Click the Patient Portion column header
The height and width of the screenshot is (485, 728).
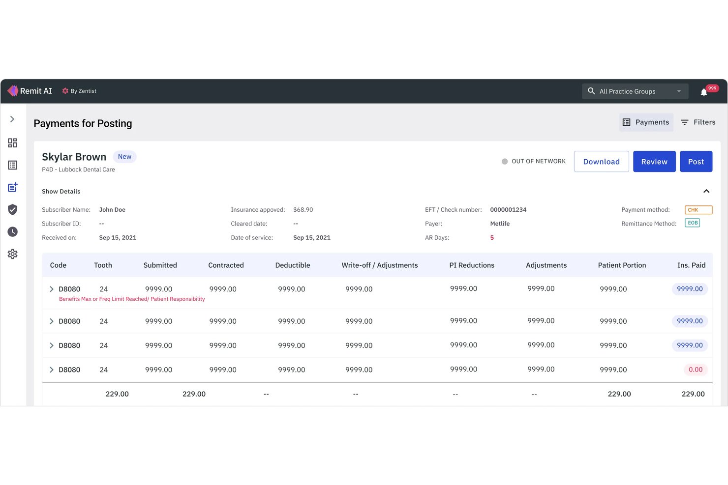(622, 265)
